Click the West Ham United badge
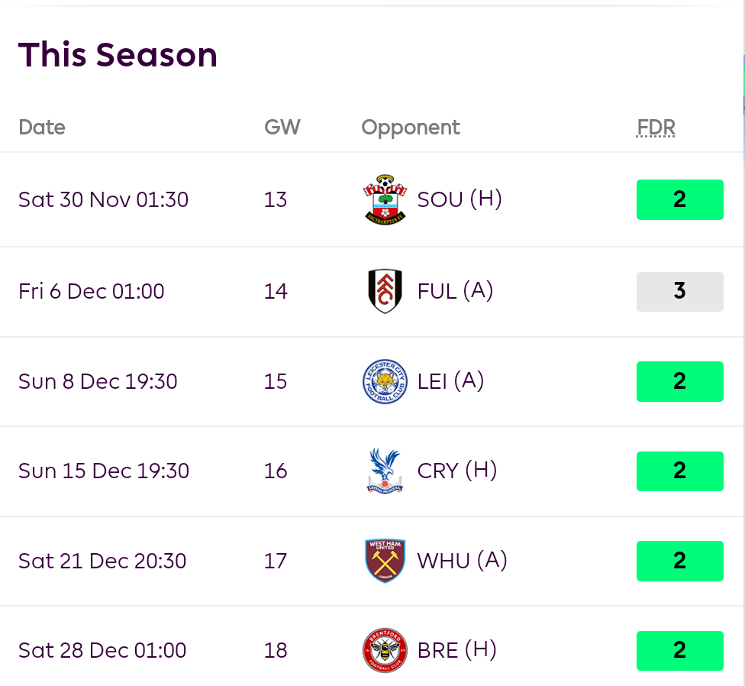Image resolution: width=745 pixels, height=686 pixels. tap(385, 561)
